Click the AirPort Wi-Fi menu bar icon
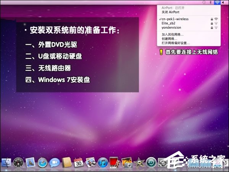Image resolution: width=229 pixels, height=172 pixels. pyautogui.click(x=217, y=2)
